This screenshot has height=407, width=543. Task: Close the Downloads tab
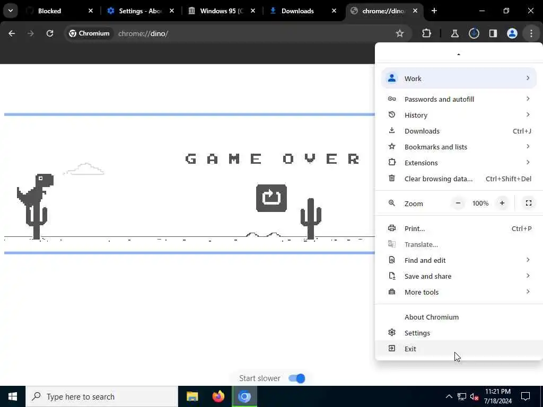(x=334, y=11)
